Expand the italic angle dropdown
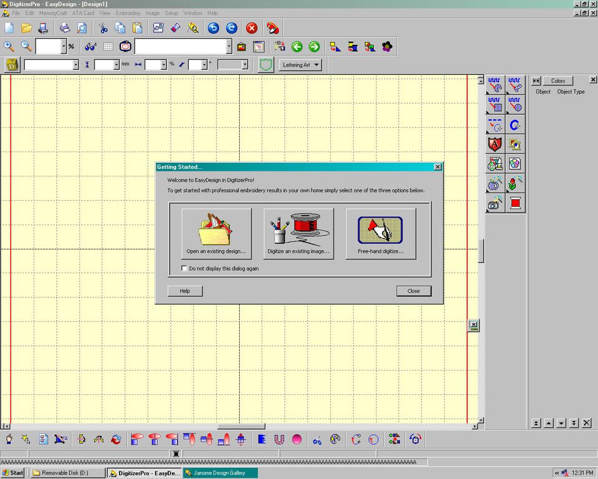The width and height of the screenshot is (598, 479). [204, 65]
